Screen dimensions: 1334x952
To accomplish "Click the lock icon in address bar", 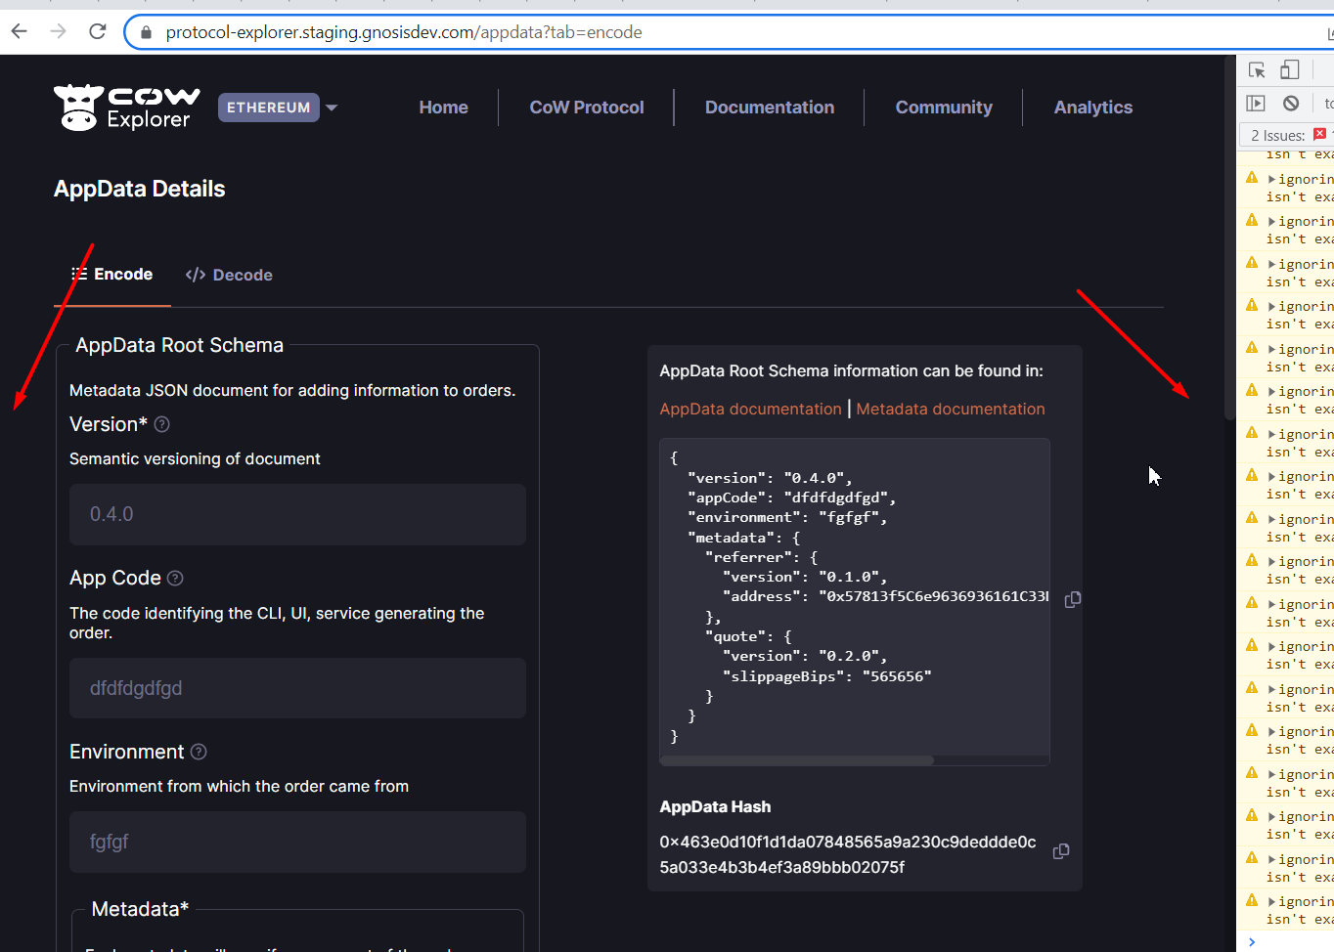I will [x=147, y=32].
